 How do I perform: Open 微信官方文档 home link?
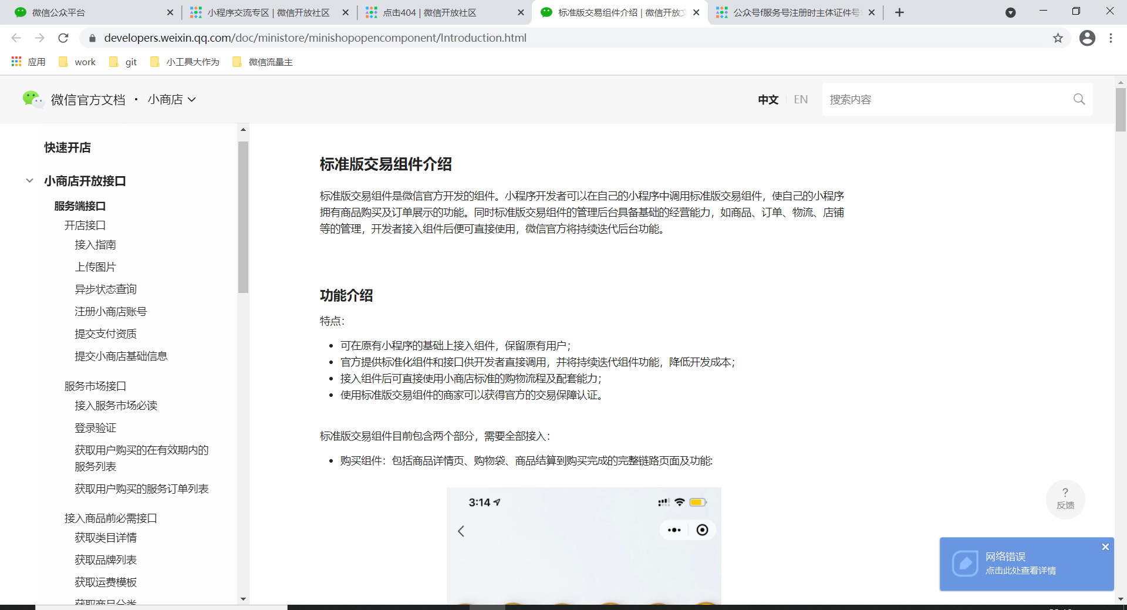coord(88,100)
